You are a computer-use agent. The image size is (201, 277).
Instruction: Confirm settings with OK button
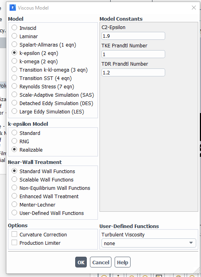coord(81,262)
